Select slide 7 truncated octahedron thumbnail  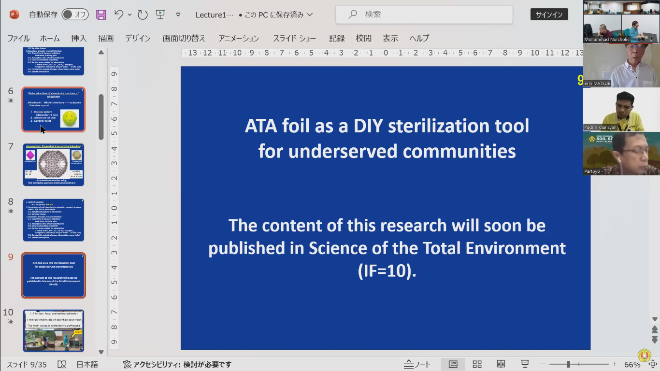54,165
